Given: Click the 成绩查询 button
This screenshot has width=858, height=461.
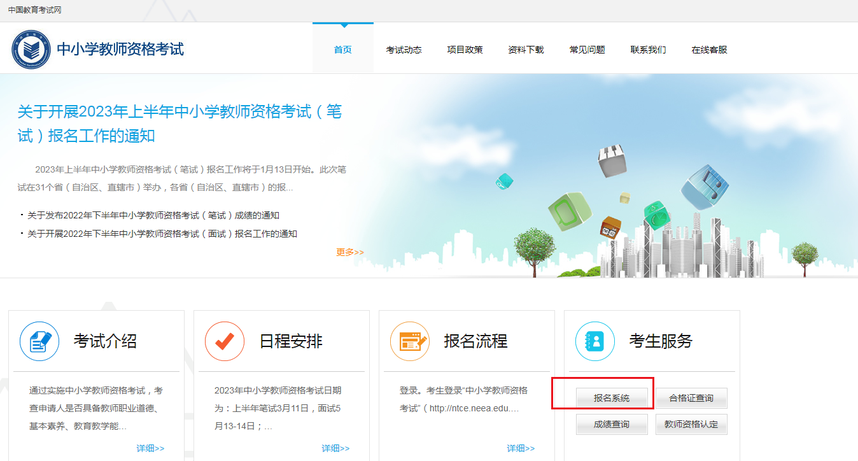Looking at the screenshot, I should coord(612,424).
